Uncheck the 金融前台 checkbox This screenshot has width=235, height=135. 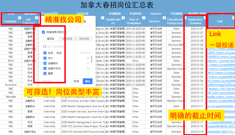[45, 63]
